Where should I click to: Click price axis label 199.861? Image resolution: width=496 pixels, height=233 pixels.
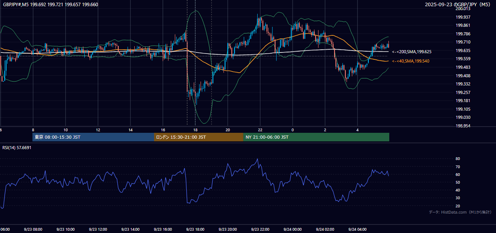coord(463,25)
